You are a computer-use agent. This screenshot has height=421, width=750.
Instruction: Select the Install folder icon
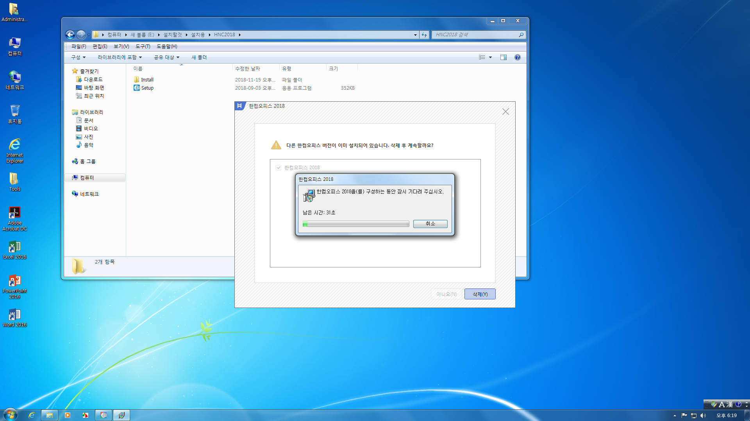click(136, 80)
